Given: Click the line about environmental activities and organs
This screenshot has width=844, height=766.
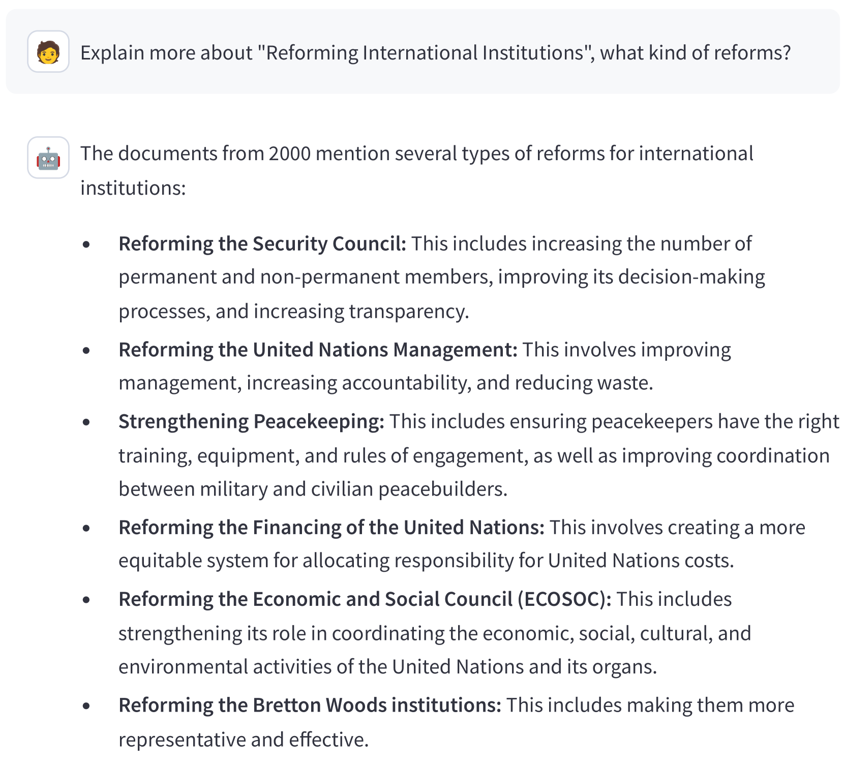Looking at the screenshot, I should (387, 667).
